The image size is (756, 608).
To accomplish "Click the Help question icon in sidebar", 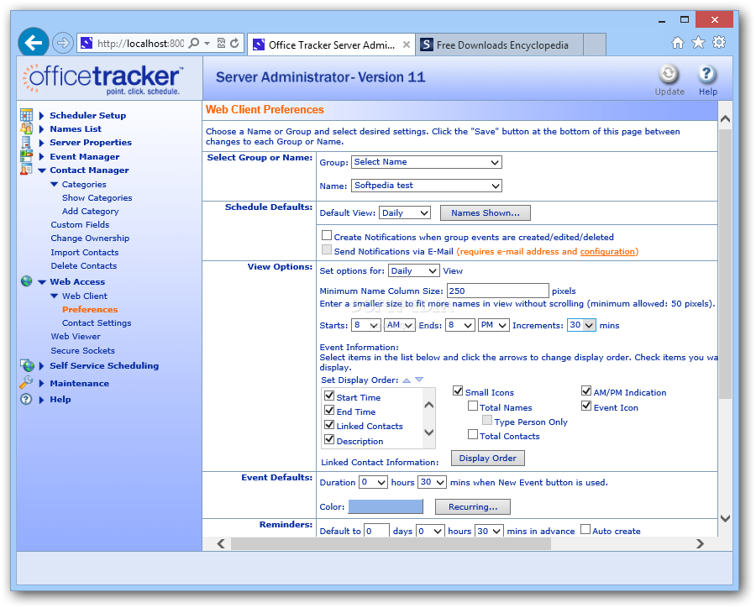I will tap(26, 399).
